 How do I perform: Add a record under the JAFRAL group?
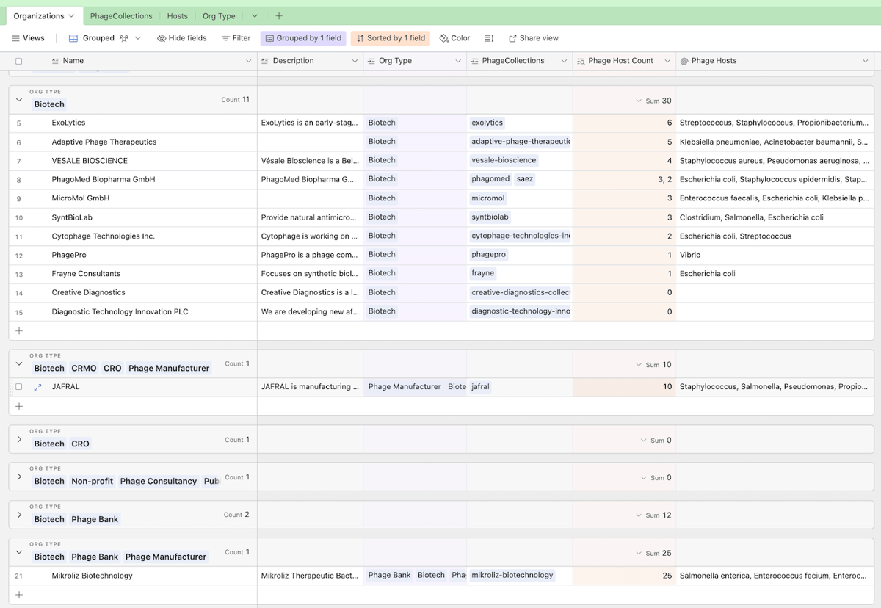pos(19,406)
